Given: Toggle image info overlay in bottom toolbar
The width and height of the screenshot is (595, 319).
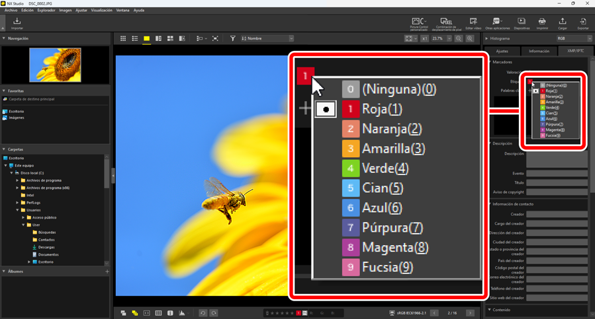Looking at the screenshot, I should [x=170, y=313].
